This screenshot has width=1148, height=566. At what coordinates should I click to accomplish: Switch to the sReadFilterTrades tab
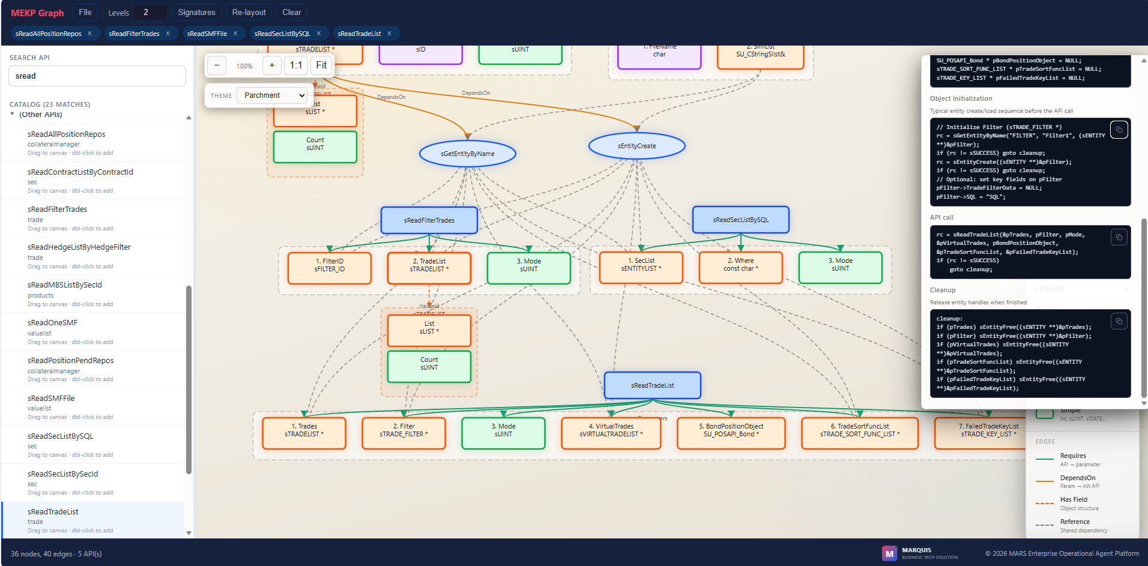[x=134, y=34]
